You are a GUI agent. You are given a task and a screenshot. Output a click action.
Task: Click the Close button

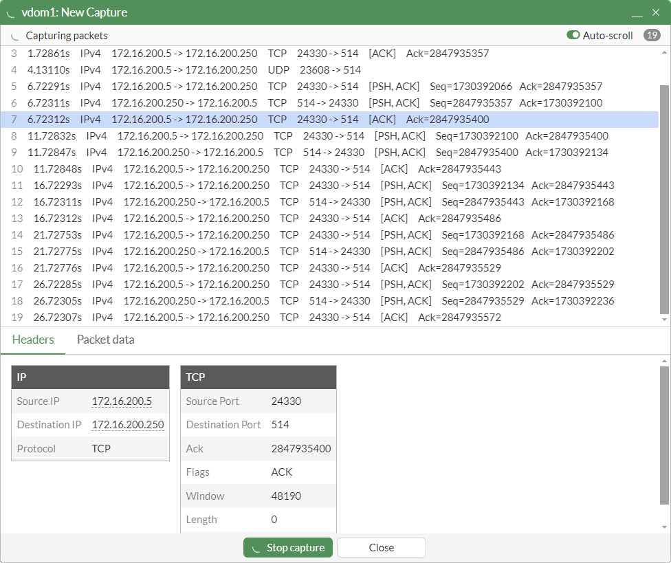point(381,547)
